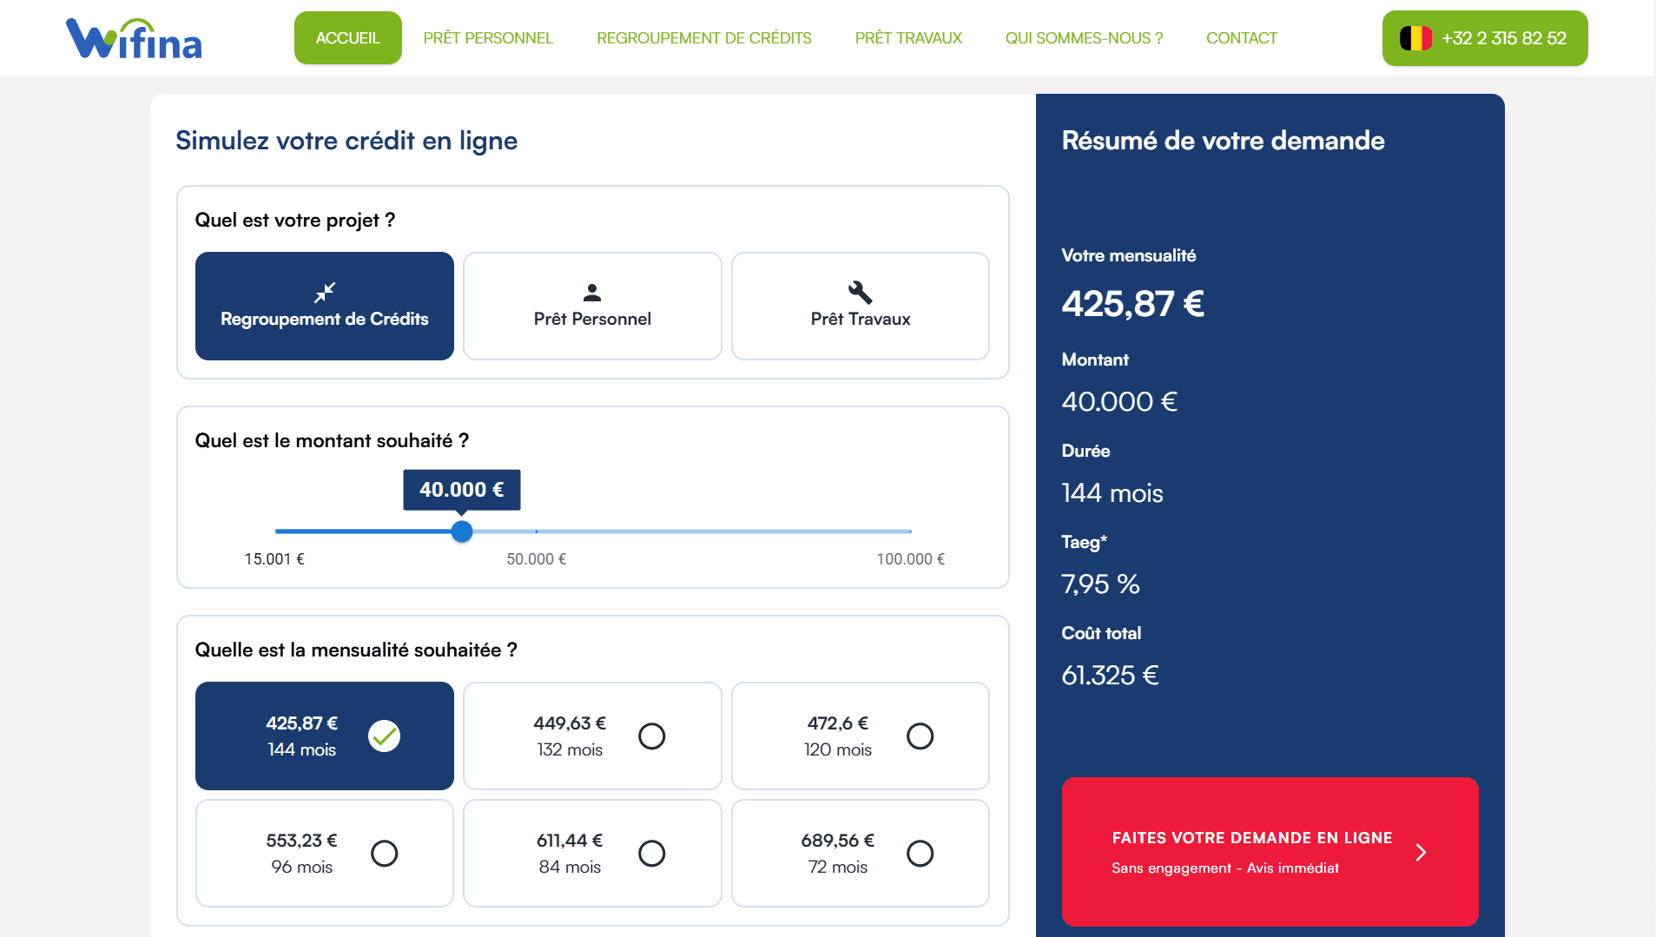Click FAITES VOTRE DEMANDE EN LIGNE
This screenshot has height=937, width=1656.
click(x=1253, y=838)
